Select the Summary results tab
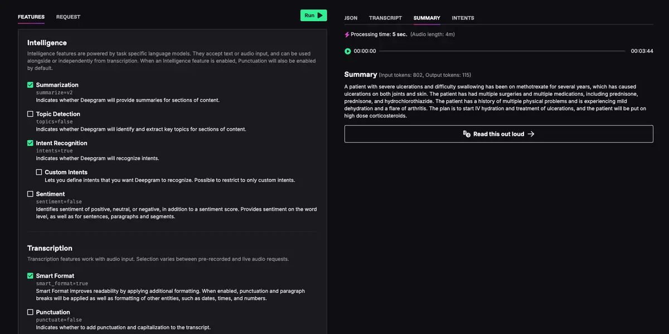 point(426,18)
